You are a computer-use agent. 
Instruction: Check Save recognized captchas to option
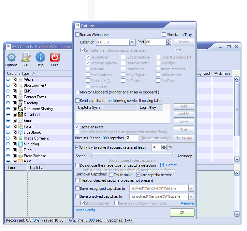click(x=77, y=189)
